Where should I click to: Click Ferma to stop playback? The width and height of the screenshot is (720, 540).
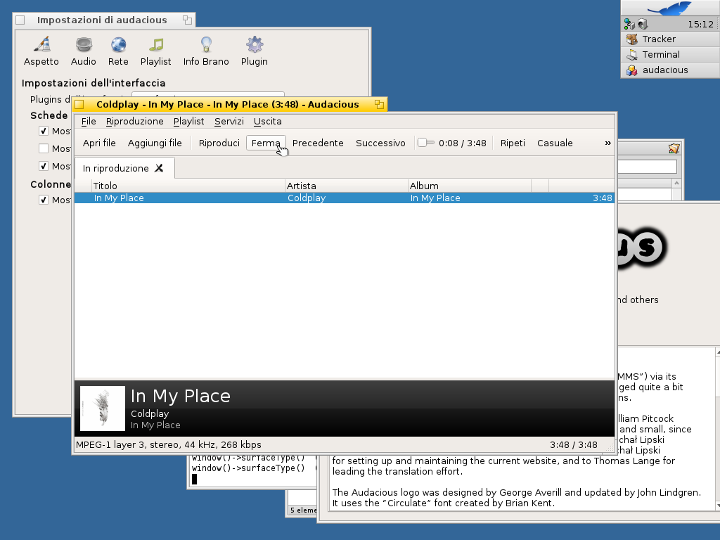(266, 143)
